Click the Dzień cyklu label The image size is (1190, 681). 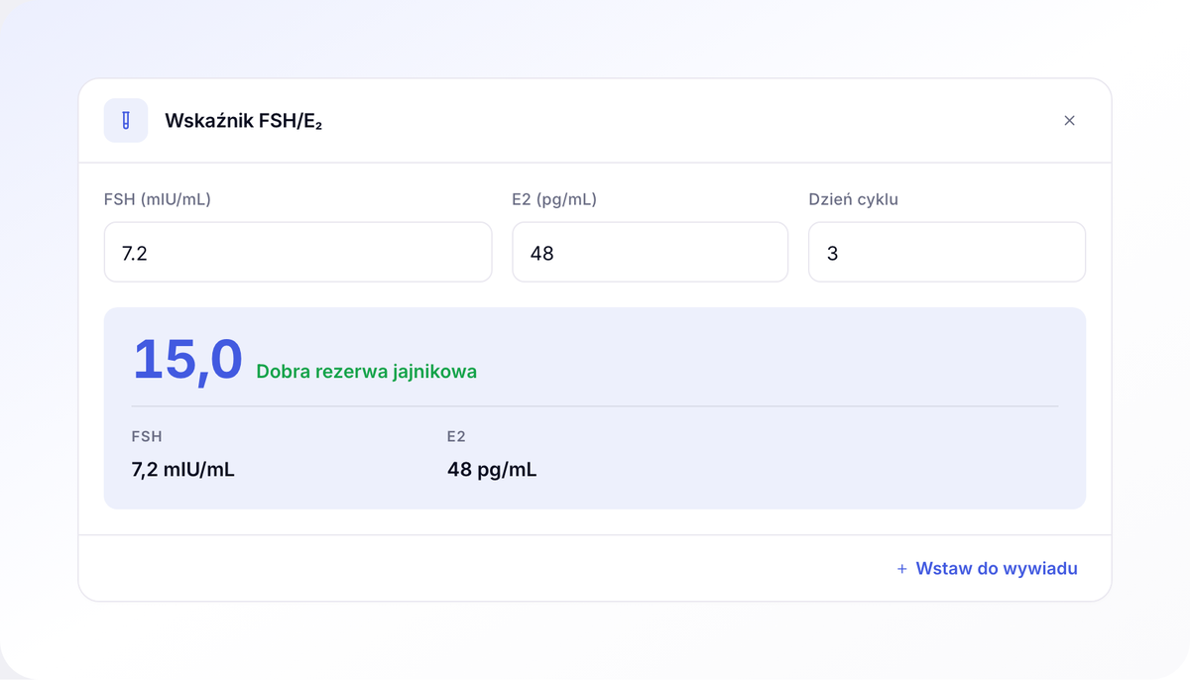click(854, 199)
